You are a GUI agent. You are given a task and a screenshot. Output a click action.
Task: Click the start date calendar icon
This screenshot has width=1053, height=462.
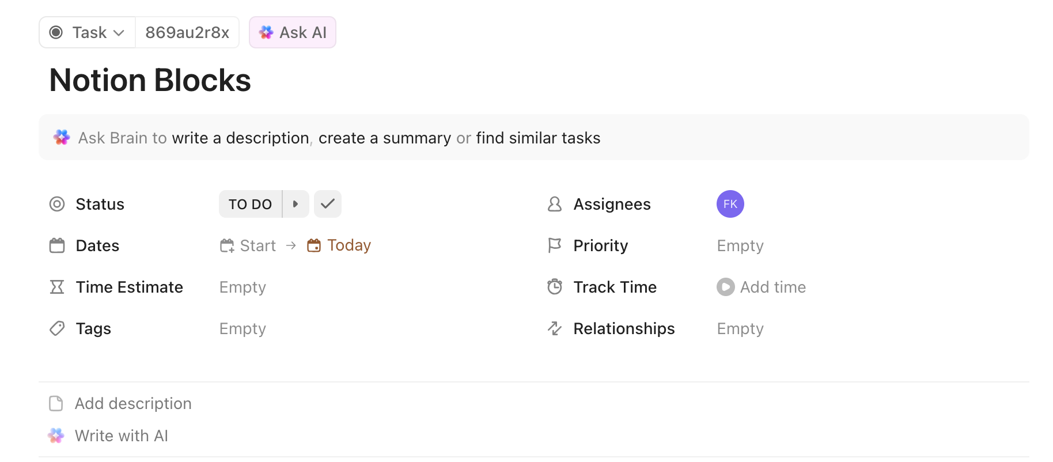227,246
